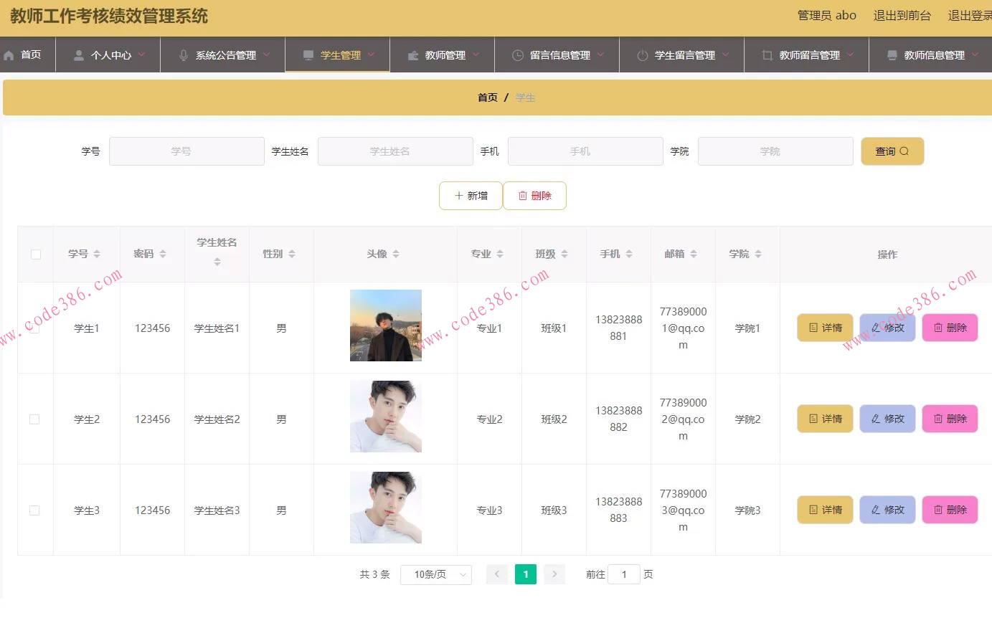Click the previous page arrow in pagination
This screenshot has width=992, height=618.
coord(497,574)
